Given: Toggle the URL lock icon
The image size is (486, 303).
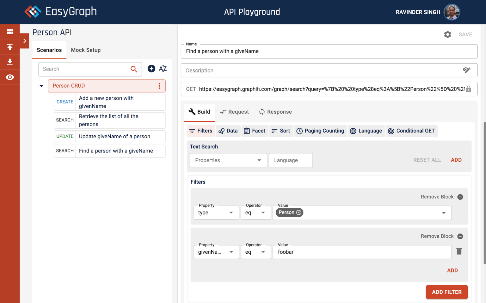Looking at the screenshot, I should pos(469,89).
